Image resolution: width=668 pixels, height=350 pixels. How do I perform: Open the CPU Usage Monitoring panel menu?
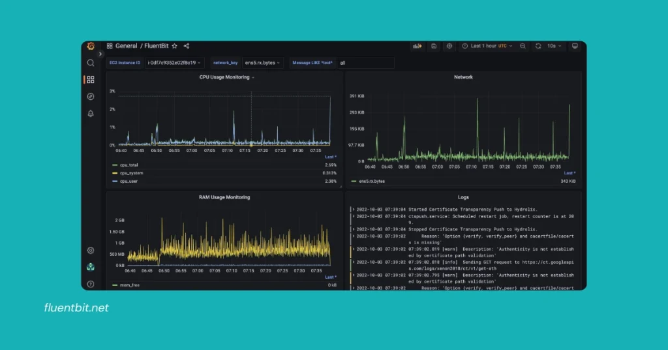point(226,77)
